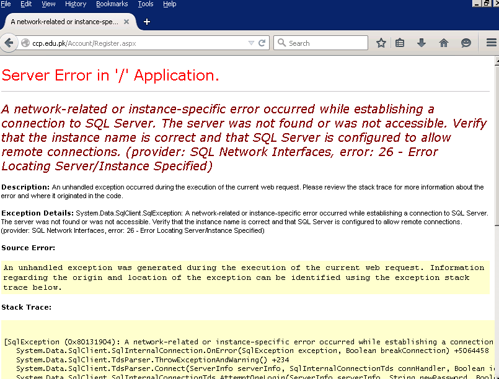
Task: Click the 'SqlInternalConnection.OnError' stack line
Action: click(x=252, y=351)
